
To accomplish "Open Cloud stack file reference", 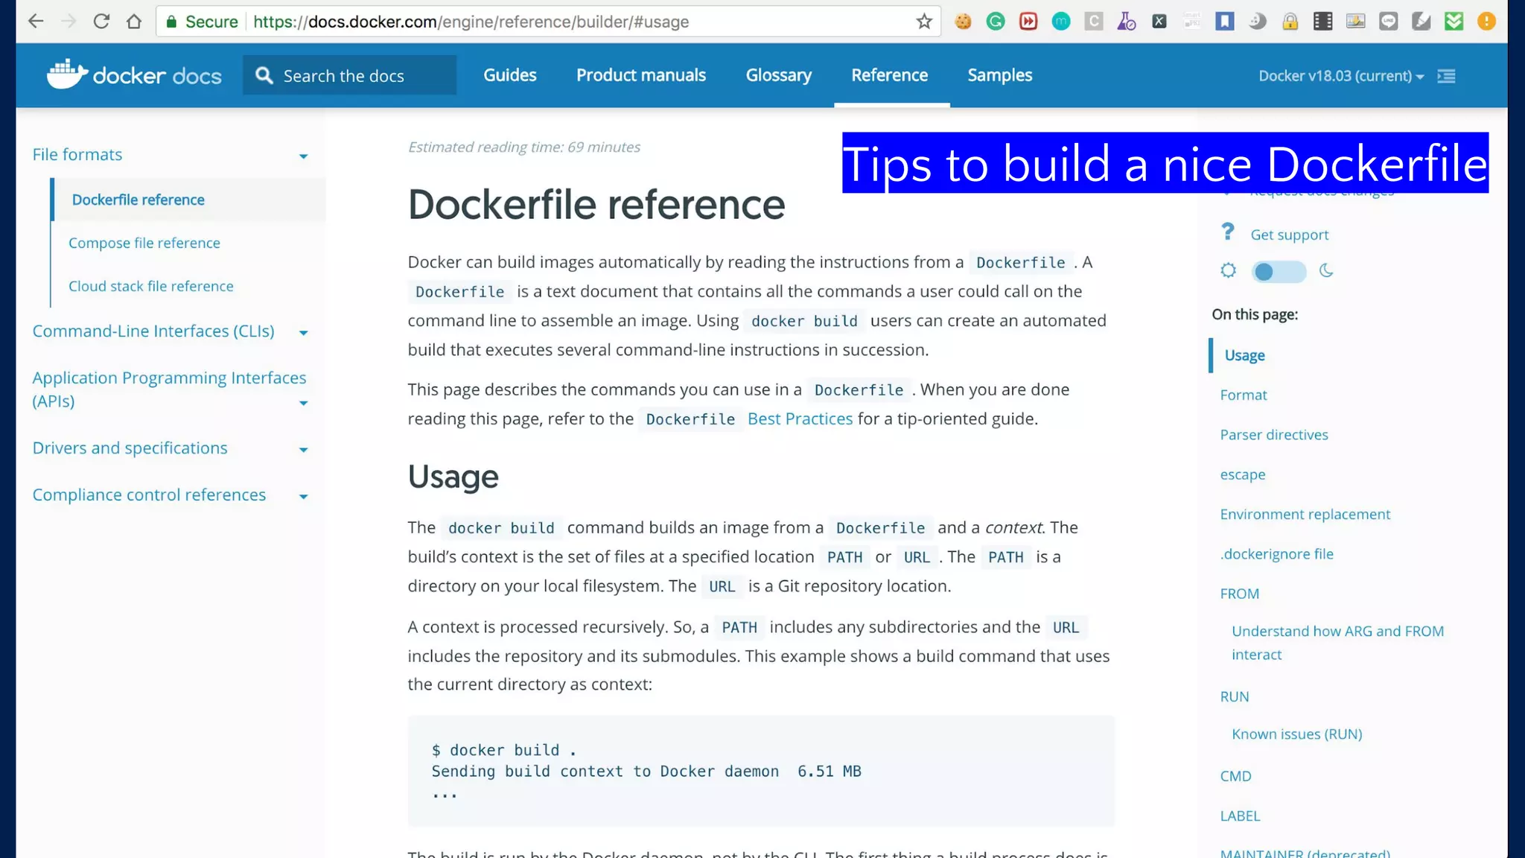I will click(x=150, y=286).
